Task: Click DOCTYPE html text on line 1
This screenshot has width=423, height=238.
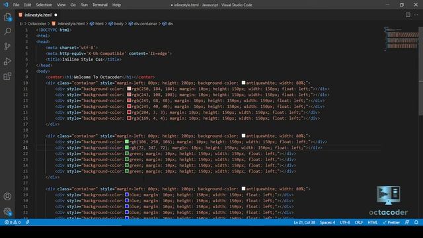Action: pyautogui.click(x=54, y=30)
